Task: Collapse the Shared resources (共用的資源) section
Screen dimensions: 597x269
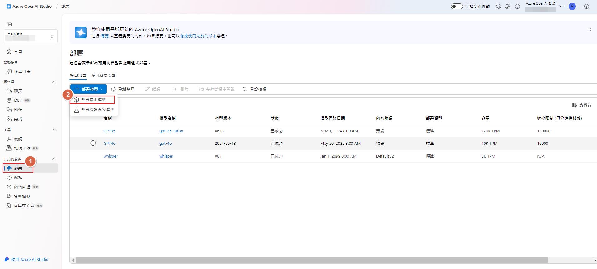Action: click(54, 159)
